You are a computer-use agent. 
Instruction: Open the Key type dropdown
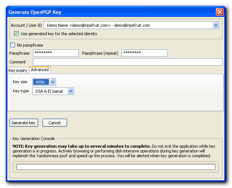pos(71,91)
